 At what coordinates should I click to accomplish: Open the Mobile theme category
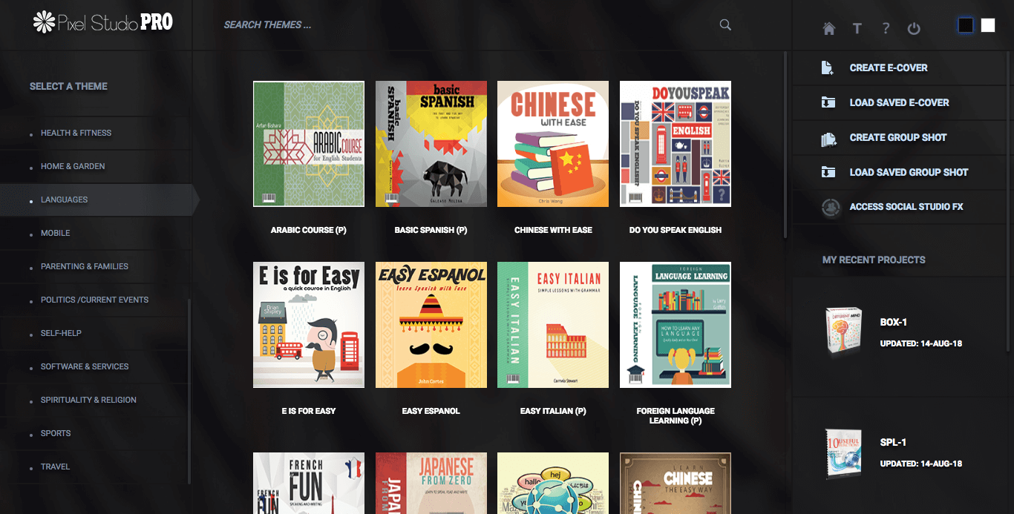(55, 233)
